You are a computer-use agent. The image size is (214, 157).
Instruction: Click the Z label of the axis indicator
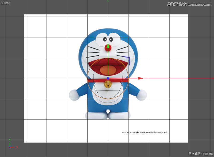coord(10,147)
